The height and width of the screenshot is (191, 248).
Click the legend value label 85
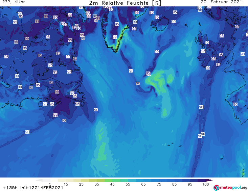tap(175, 184)
